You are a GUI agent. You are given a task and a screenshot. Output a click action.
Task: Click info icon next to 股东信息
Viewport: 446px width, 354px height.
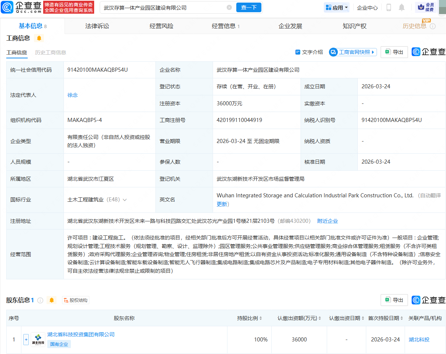(x=40, y=300)
